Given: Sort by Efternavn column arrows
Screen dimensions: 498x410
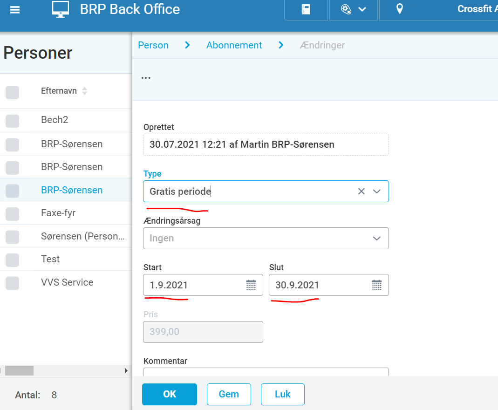Looking at the screenshot, I should pos(84,91).
